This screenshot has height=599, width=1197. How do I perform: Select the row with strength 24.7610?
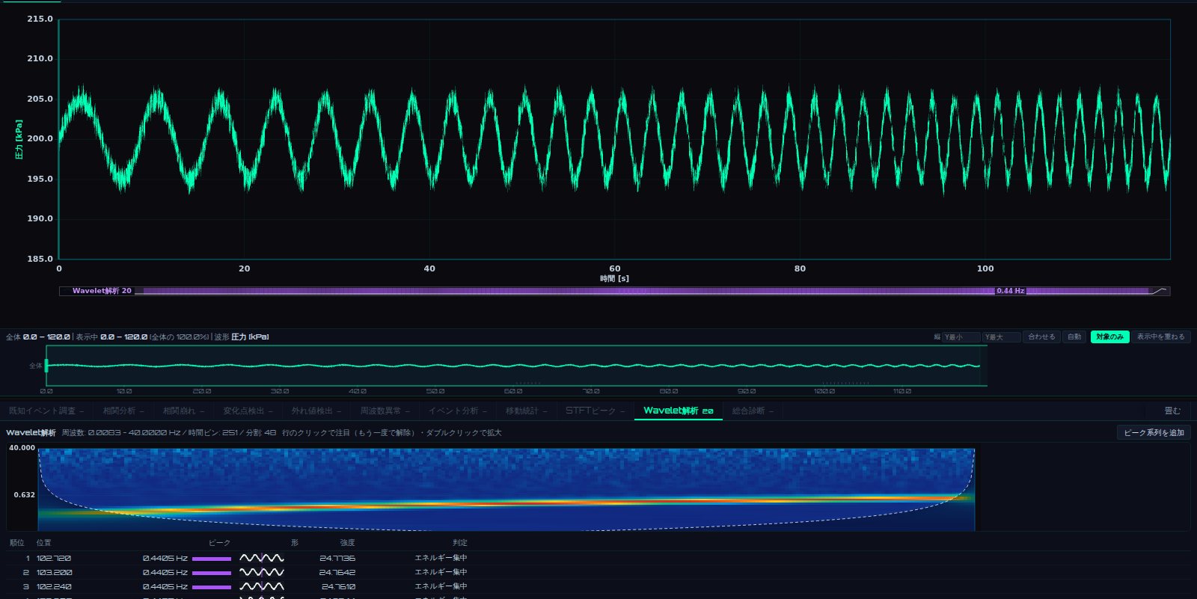click(598, 586)
